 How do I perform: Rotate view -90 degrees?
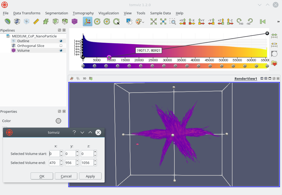250,21
